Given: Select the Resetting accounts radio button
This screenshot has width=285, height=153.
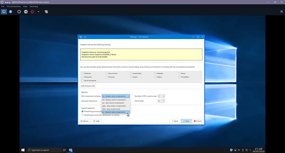Looking at the screenshot, I should [83, 115].
